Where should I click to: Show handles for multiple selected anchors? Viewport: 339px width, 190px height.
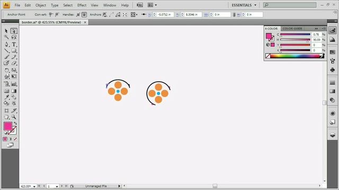(x=78, y=15)
